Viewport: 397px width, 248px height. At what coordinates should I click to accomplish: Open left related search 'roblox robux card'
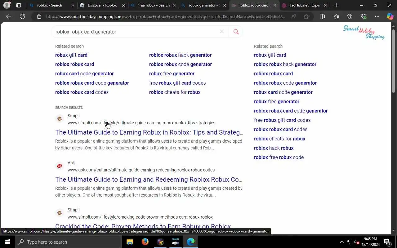pyautogui.click(x=74, y=64)
